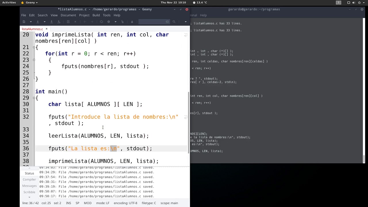Collapse the imprimeLista function fold marker at line 21
The height and width of the screenshot is (207, 368).
pyautogui.click(x=34, y=47)
